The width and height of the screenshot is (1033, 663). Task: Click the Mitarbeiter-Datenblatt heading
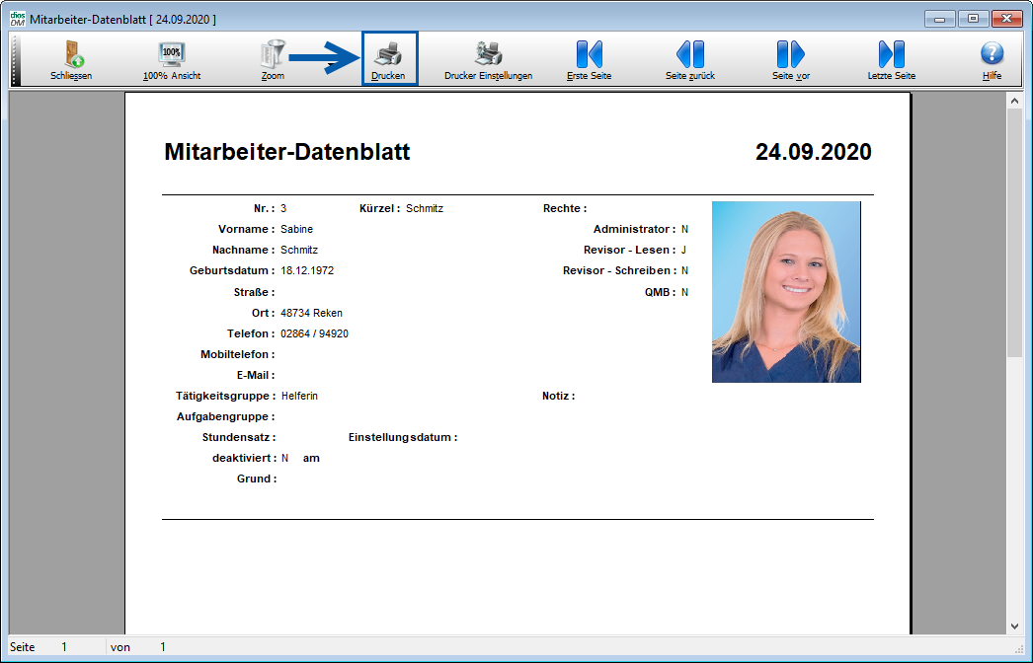click(286, 152)
